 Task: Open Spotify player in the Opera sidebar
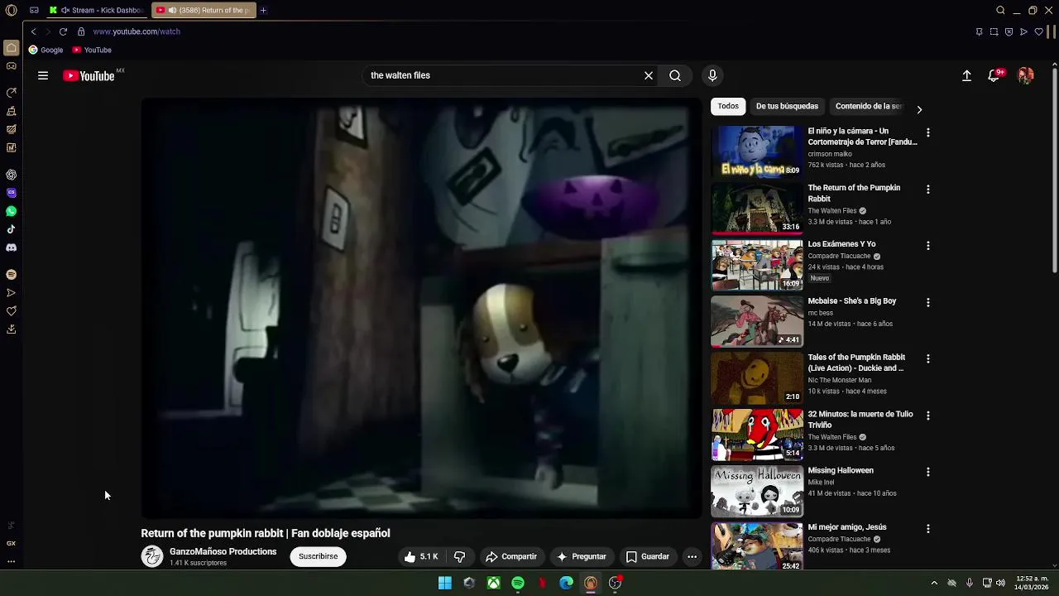[11, 274]
